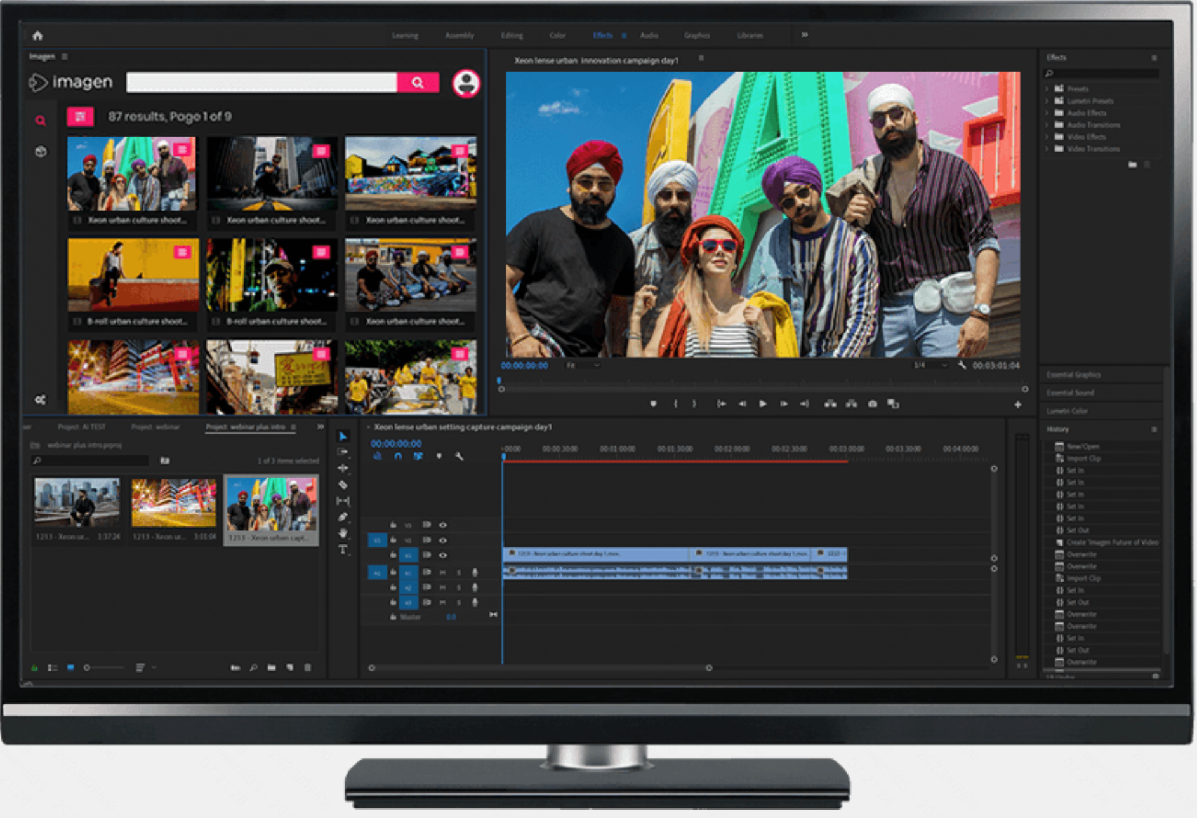Solo the A1 audio track
1197x818 pixels.
(458, 573)
